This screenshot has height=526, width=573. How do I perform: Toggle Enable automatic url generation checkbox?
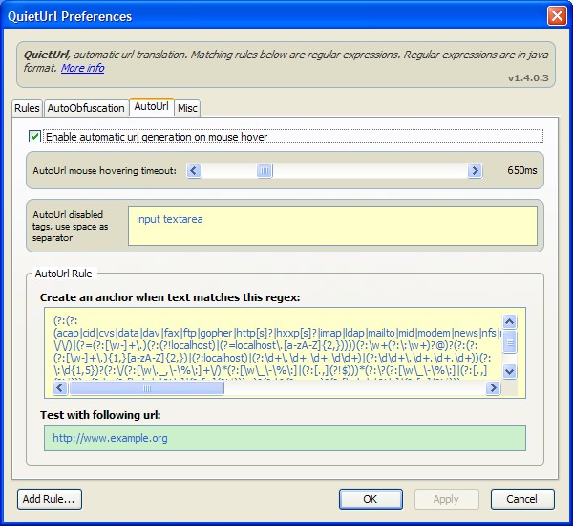[34, 137]
